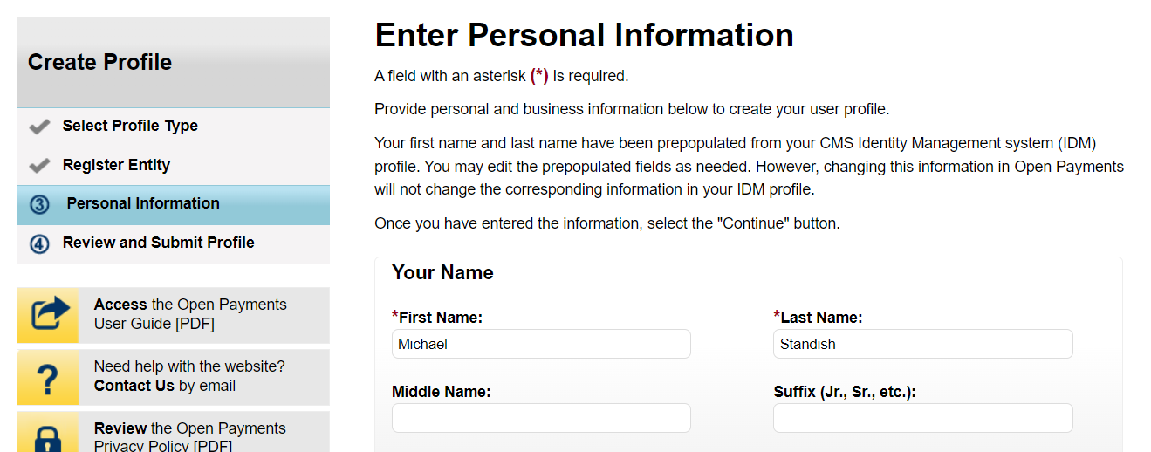Image resolution: width=1151 pixels, height=452 pixels.
Task: Click the step 3 circle icon
Action: (39, 205)
